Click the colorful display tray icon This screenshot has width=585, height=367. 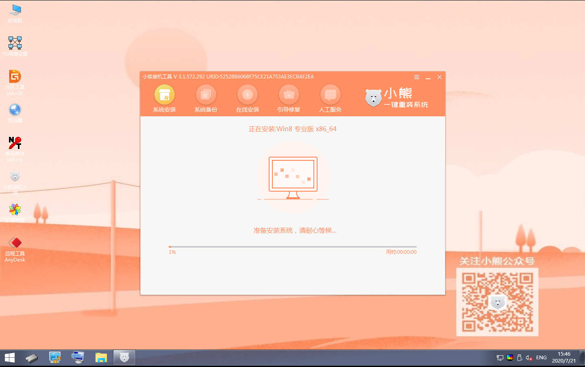point(510,358)
